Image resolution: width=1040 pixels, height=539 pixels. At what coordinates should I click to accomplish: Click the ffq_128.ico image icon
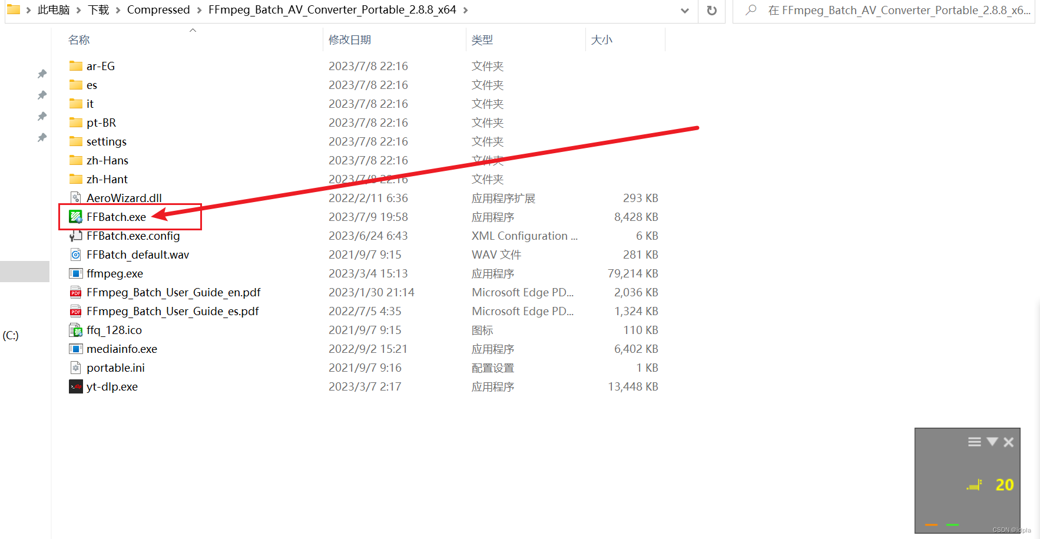tap(75, 330)
